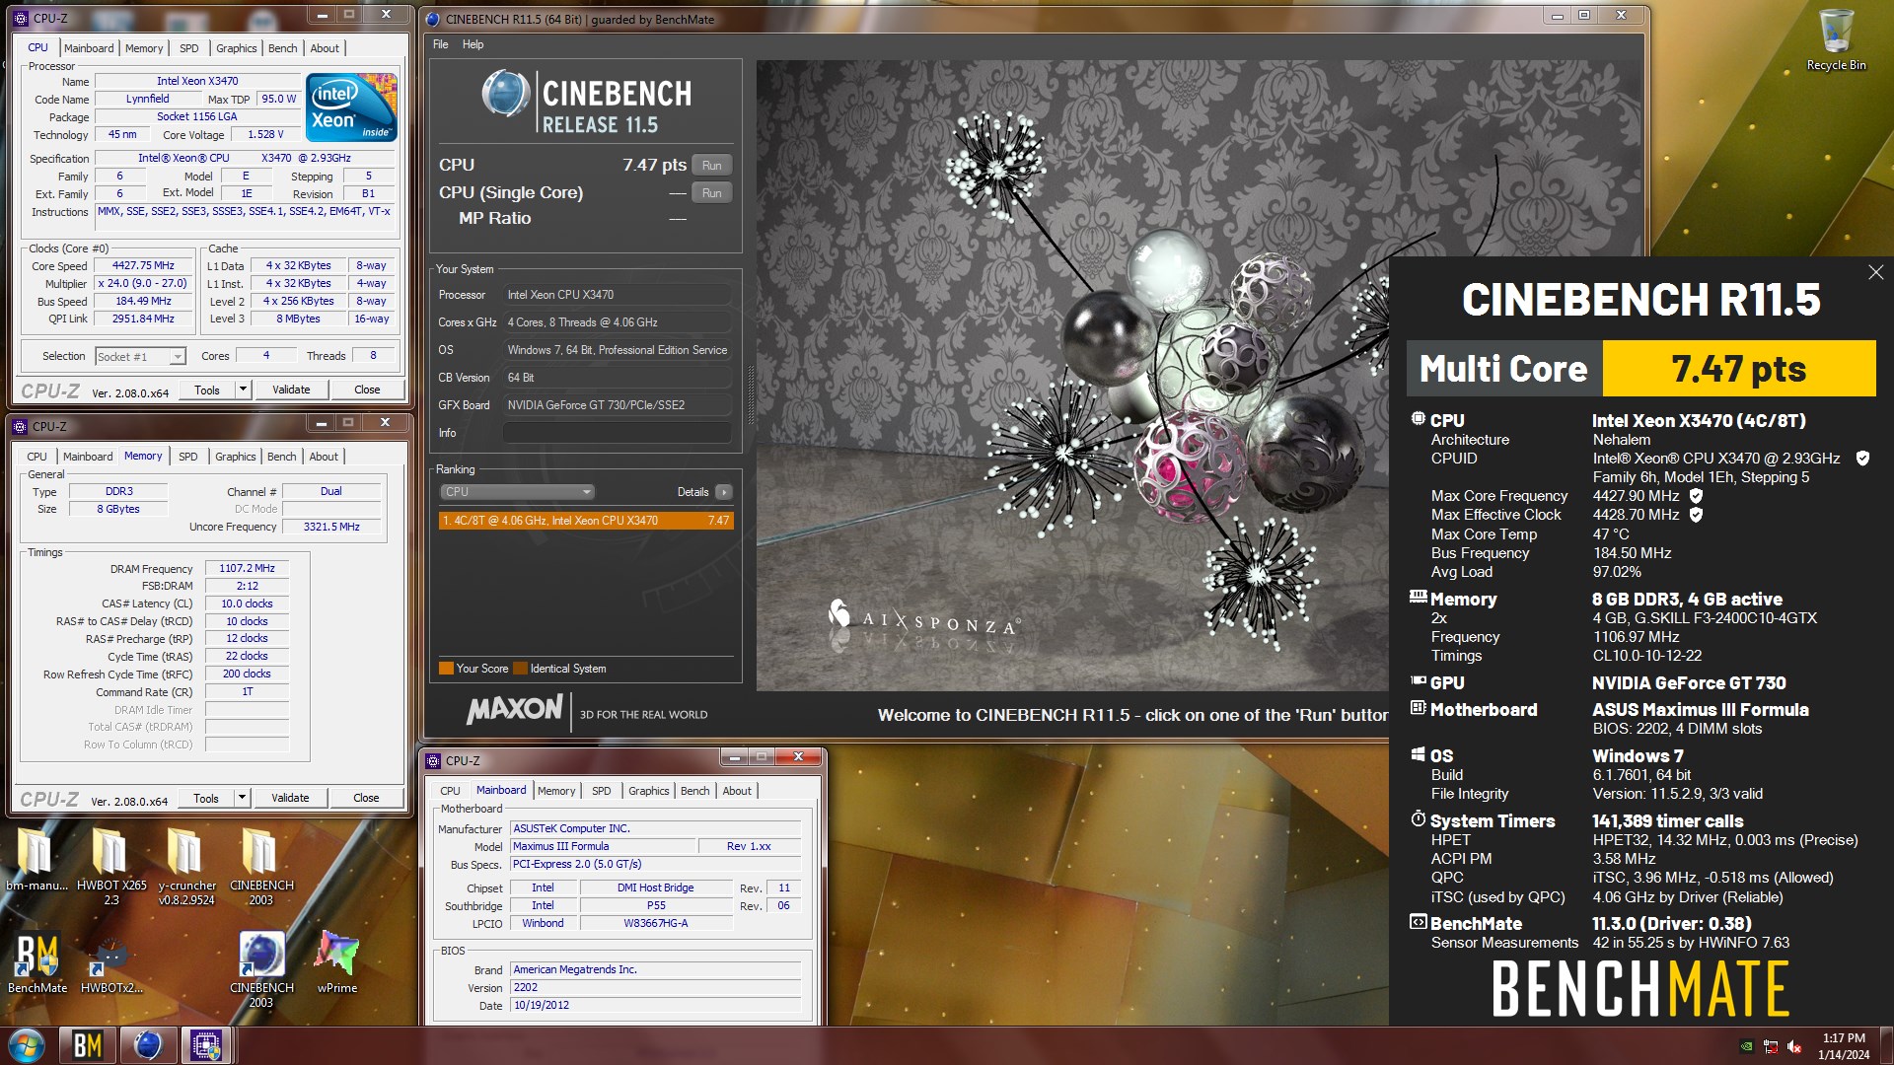
Task: Click the taskbar clock showing 1:17 PM
Action: point(1844,1046)
